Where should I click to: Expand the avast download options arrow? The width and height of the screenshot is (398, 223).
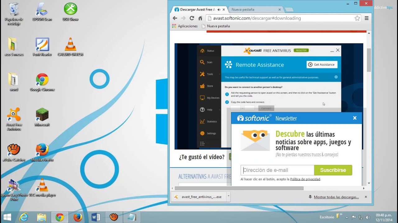228,197
